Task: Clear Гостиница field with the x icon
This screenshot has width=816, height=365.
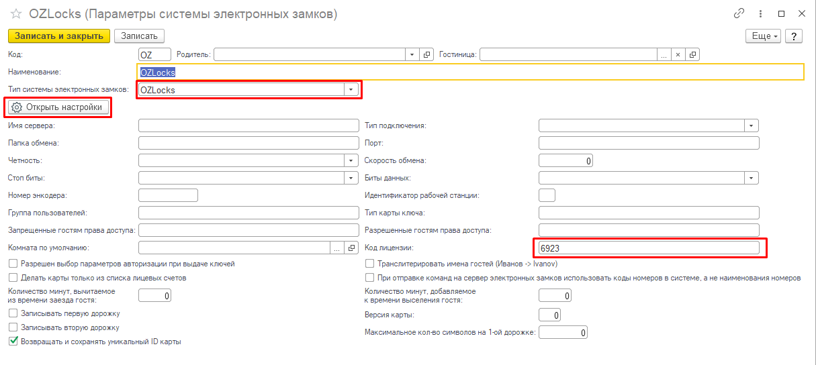Action: pos(678,54)
